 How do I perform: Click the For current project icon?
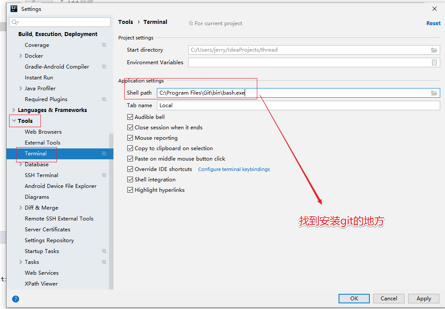point(191,23)
